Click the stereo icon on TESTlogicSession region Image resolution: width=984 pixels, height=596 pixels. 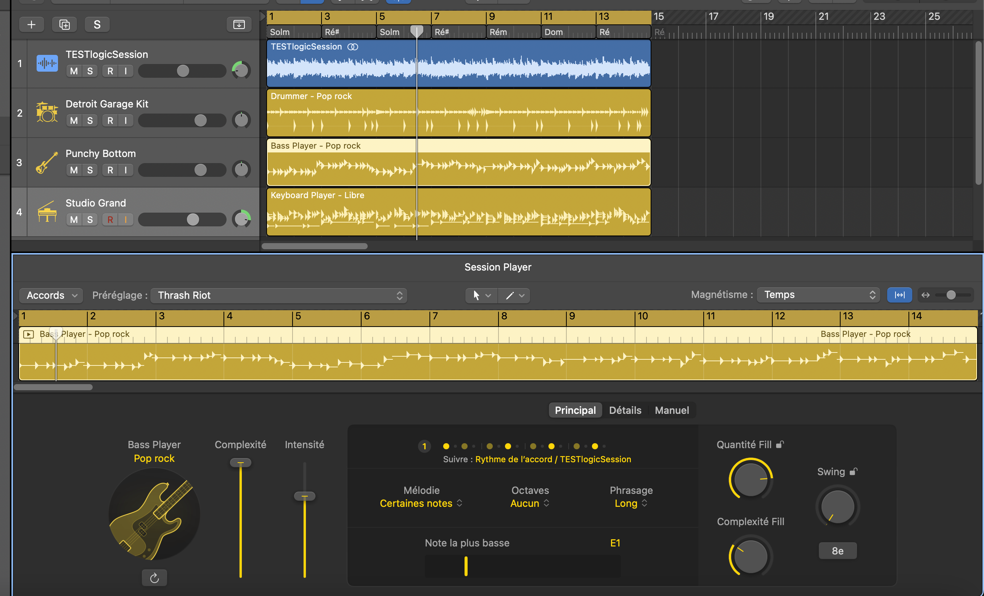point(353,46)
